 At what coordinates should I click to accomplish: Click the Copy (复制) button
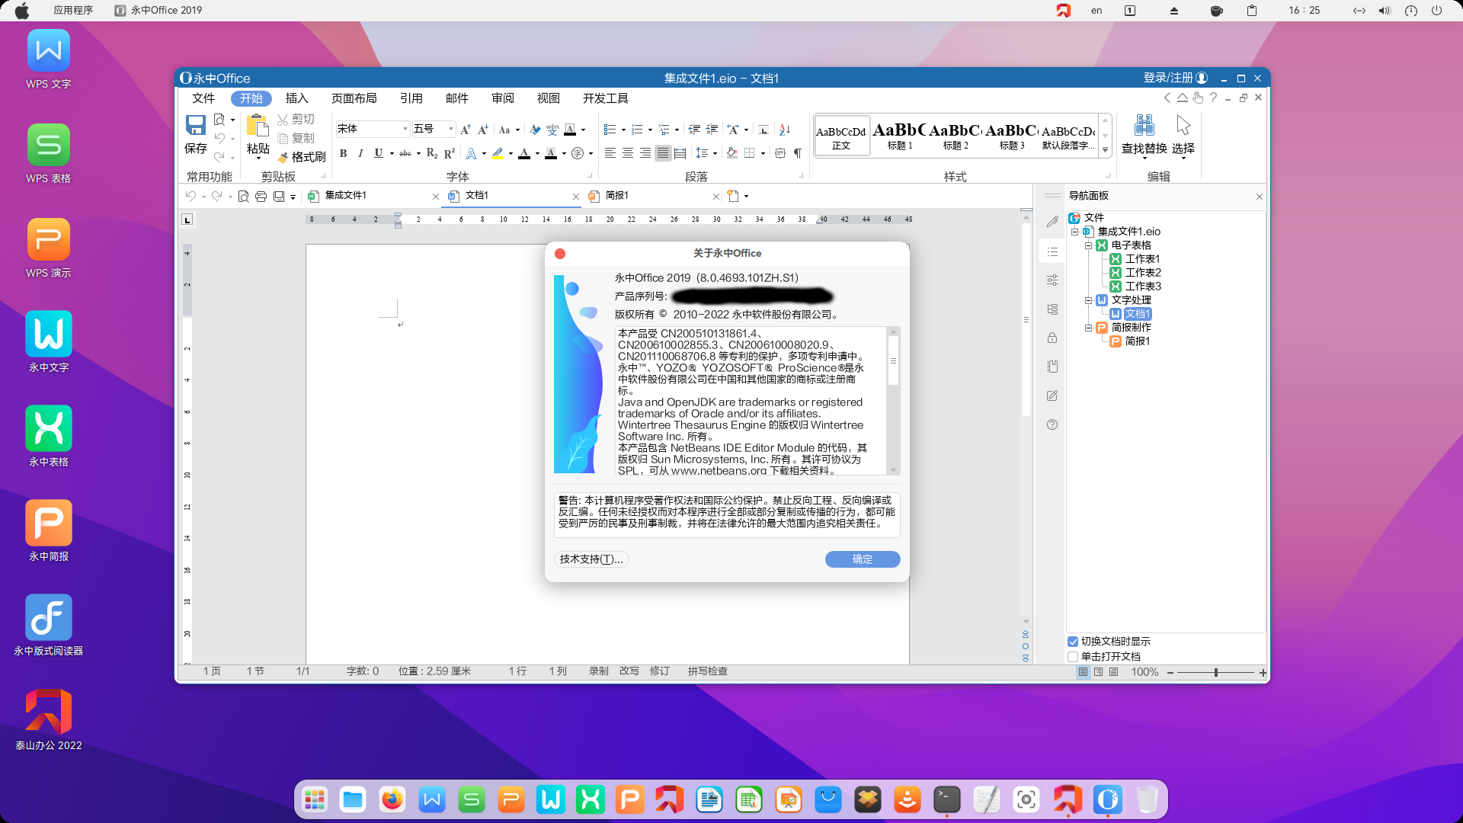(296, 138)
